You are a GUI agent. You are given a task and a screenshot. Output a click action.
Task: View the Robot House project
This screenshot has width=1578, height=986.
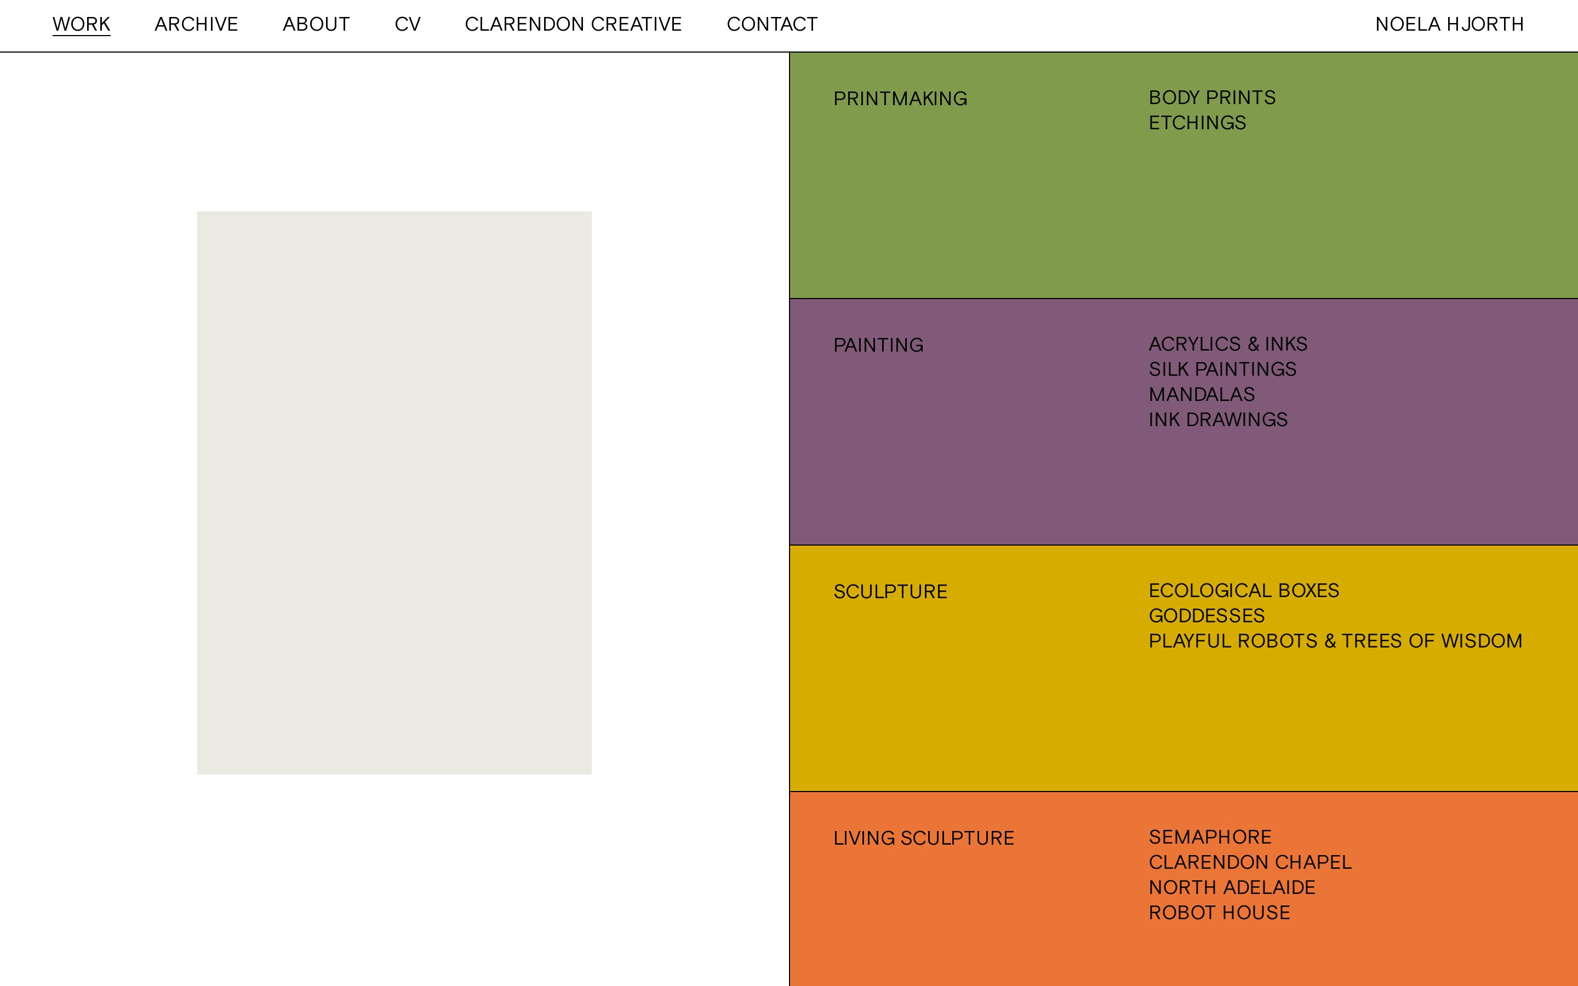click(x=1219, y=912)
